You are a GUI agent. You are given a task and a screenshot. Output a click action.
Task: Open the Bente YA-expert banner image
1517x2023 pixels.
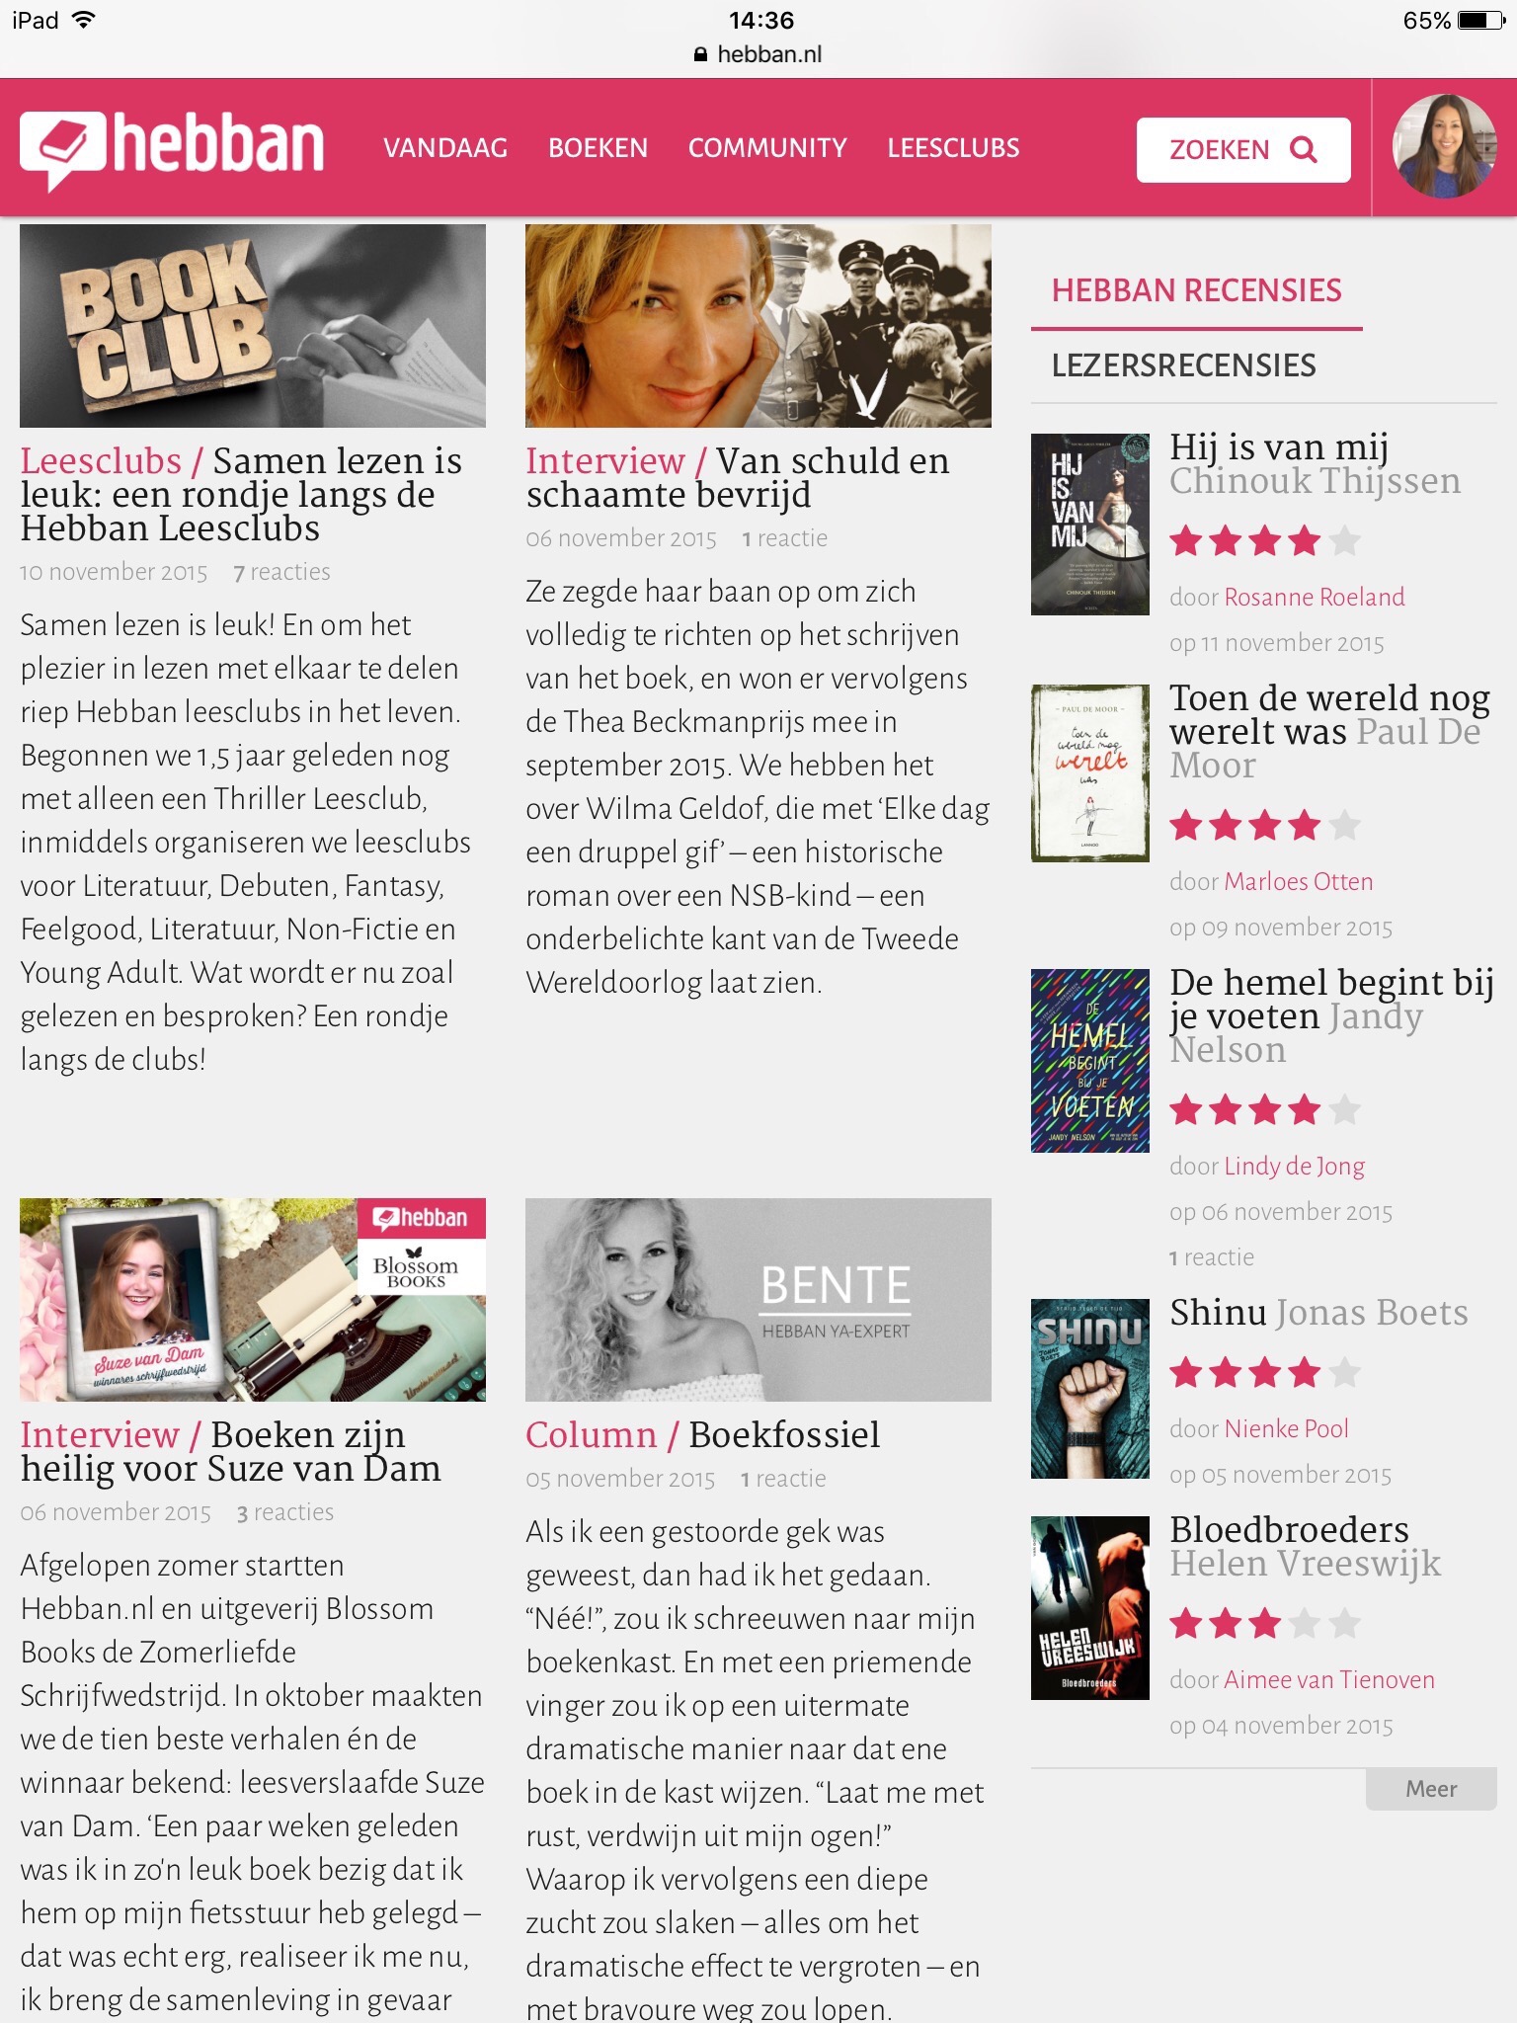coord(758,1300)
